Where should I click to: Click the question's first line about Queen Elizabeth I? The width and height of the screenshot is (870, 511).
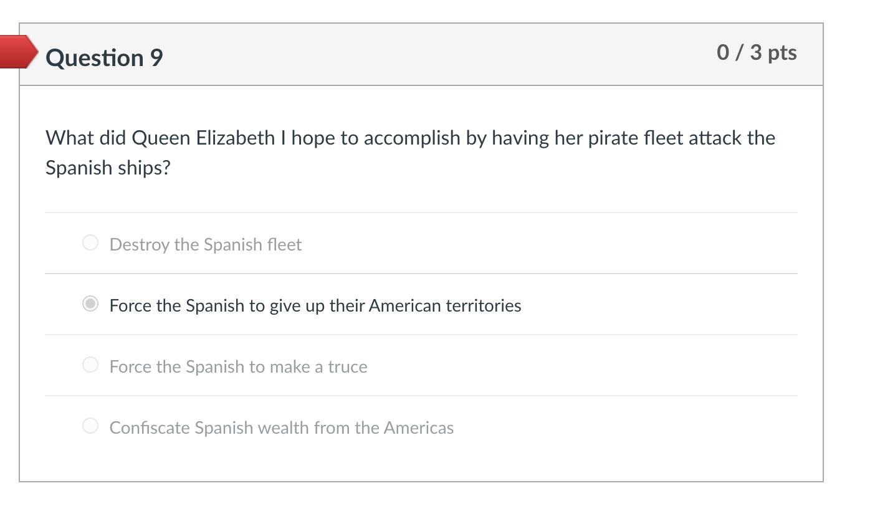tap(410, 138)
